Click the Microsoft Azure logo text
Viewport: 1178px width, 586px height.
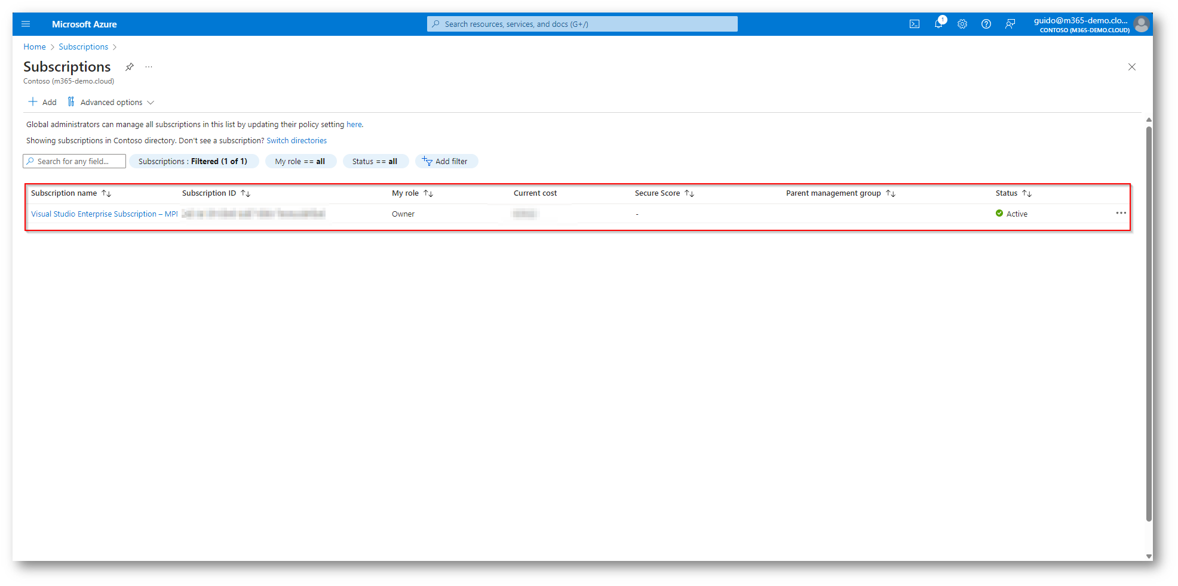click(x=84, y=24)
